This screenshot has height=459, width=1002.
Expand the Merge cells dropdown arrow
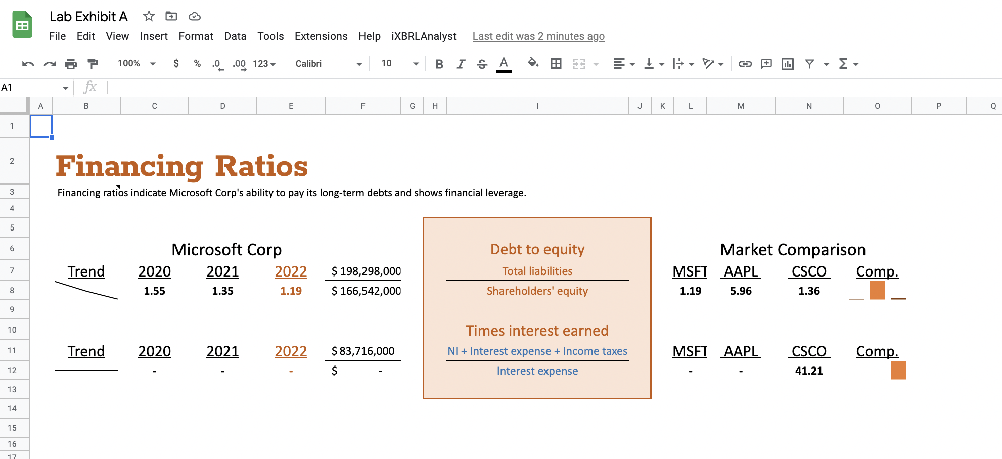tap(597, 64)
